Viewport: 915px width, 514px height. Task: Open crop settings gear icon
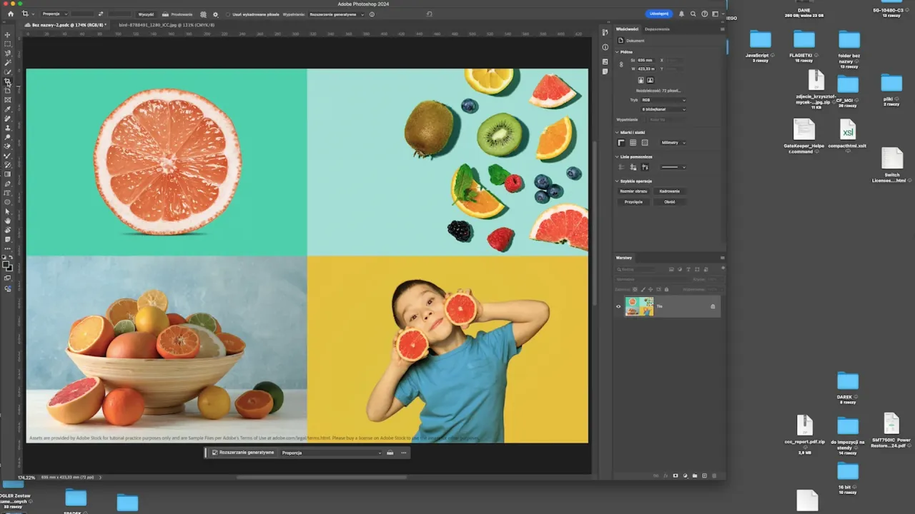[x=215, y=14]
